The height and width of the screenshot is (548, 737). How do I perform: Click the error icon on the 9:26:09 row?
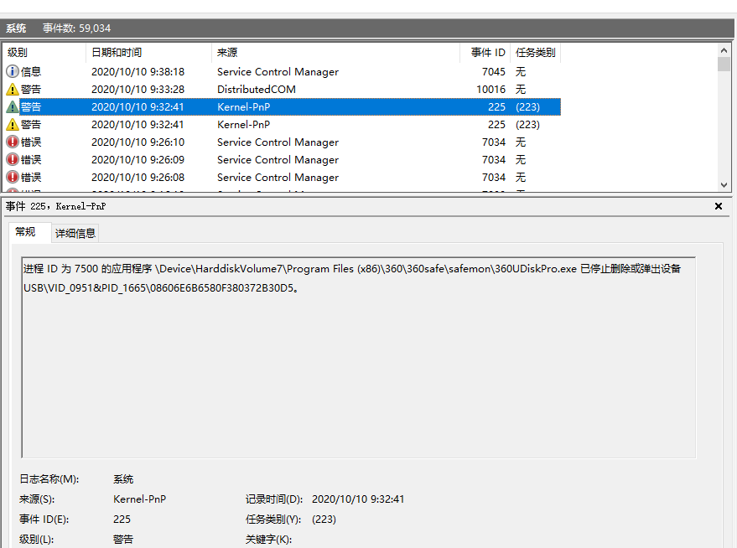pos(13,159)
